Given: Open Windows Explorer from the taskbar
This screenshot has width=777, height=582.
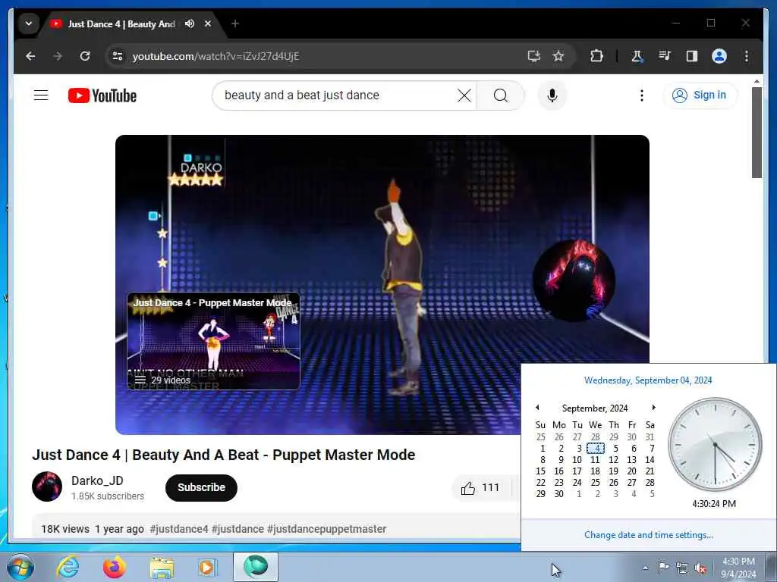Looking at the screenshot, I should (x=162, y=568).
